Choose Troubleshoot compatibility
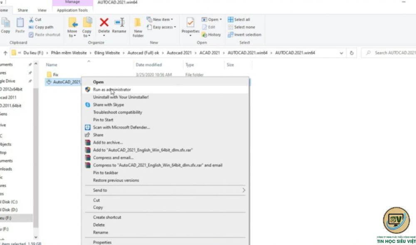Image resolution: width=416 pixels, height=245 pixels. pyautogui.click(x=166, y=112)
